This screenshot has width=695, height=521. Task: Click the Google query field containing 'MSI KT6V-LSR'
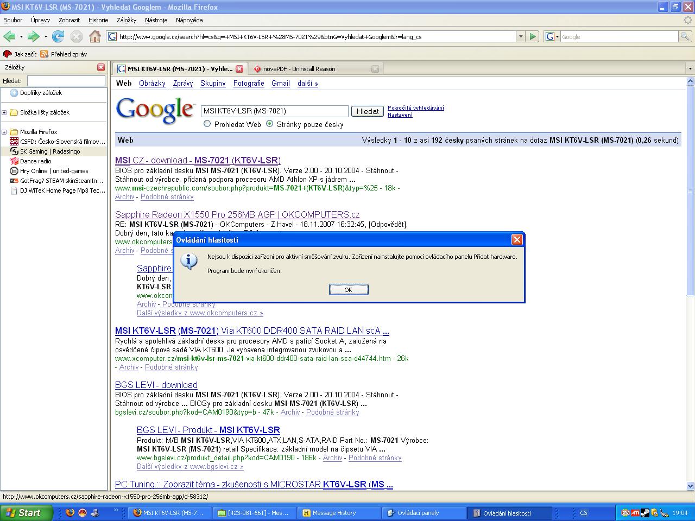(275, 111)
